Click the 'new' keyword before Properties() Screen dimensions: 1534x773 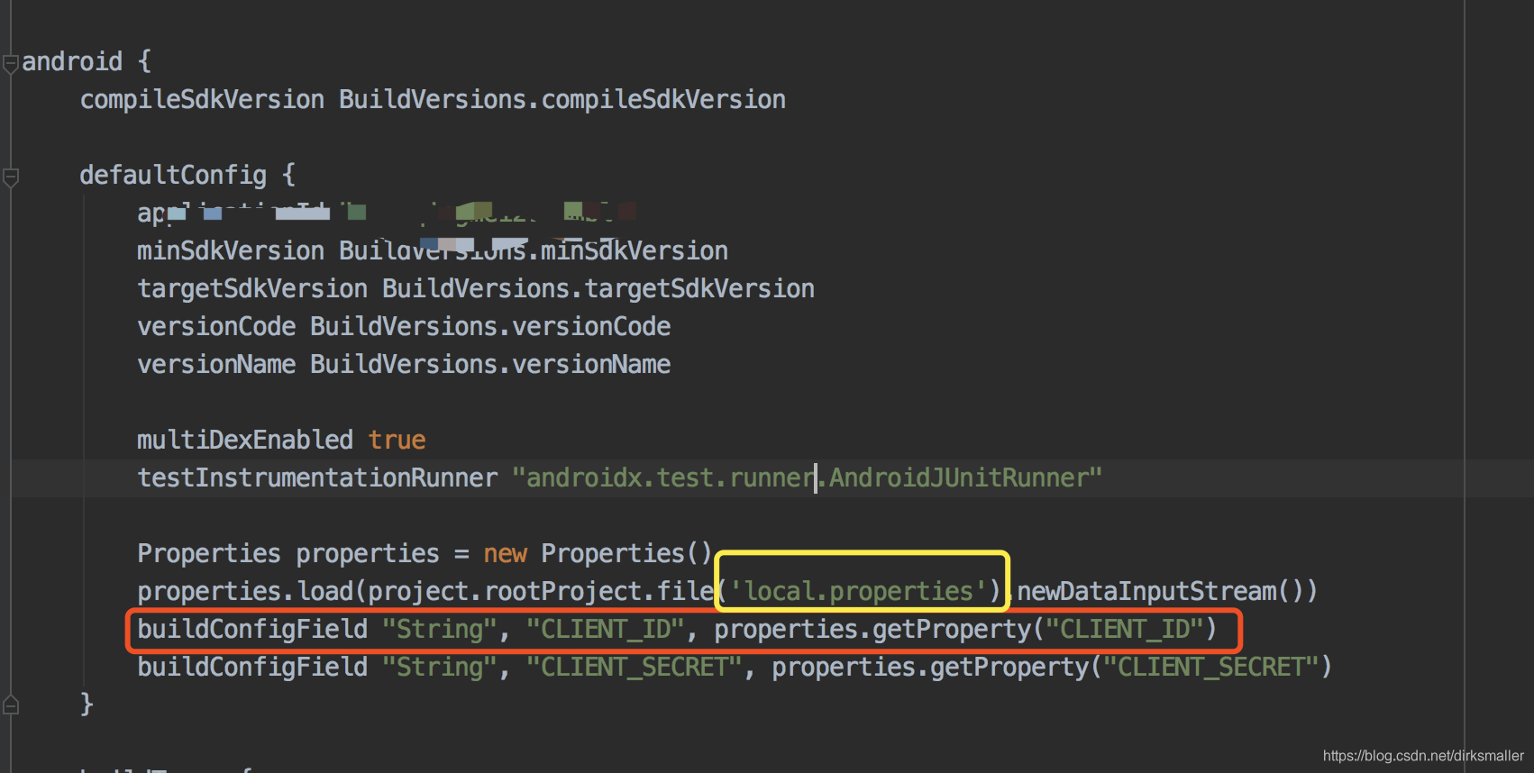coord(505,553)
